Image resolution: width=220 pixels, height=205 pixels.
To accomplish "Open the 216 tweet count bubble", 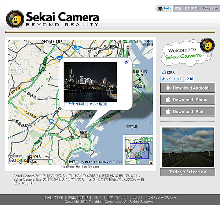I will click(x=190, y=79).
